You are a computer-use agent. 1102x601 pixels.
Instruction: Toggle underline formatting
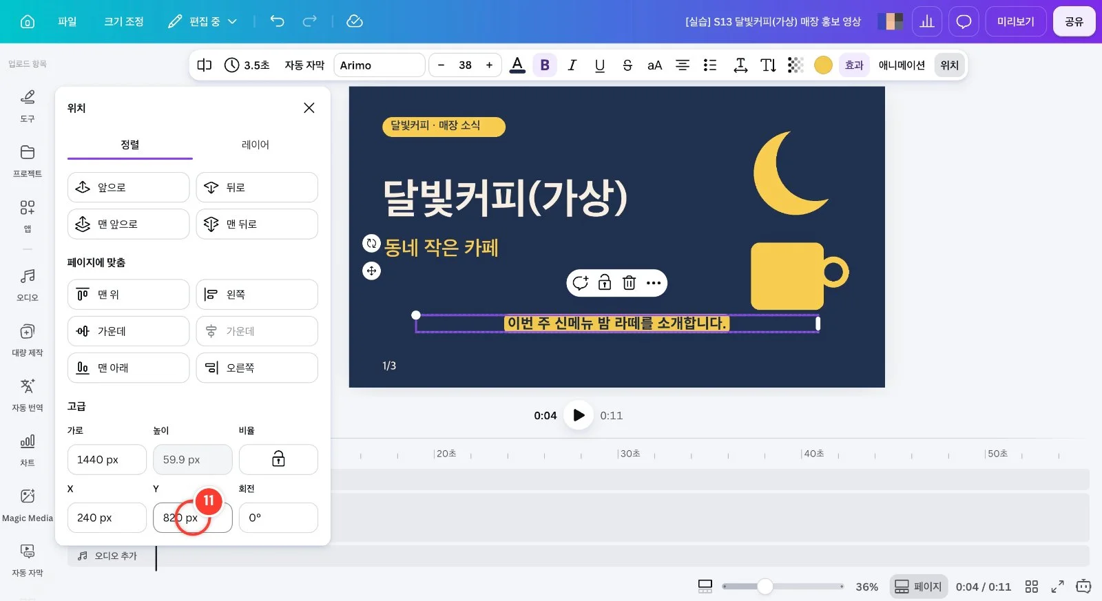pos(600,65)
